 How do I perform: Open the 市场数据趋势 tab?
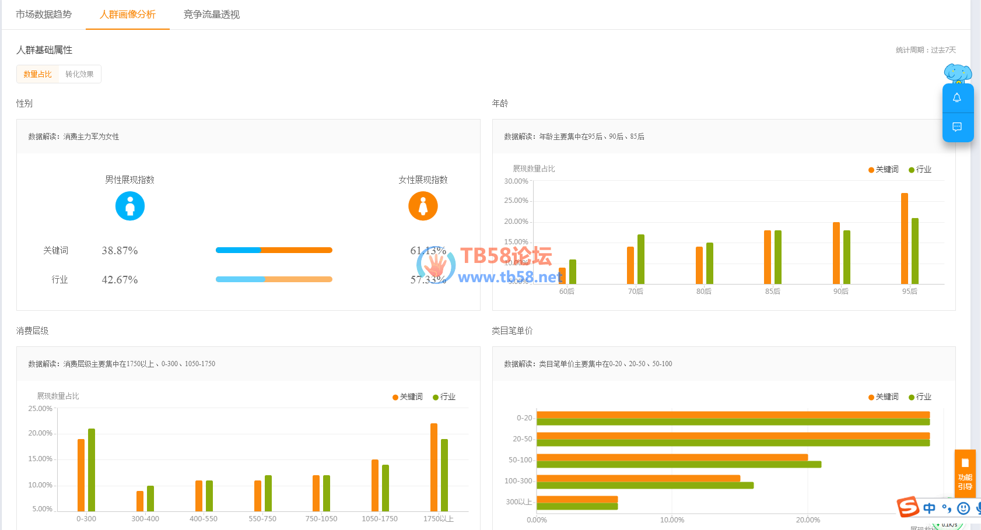[44, 15]
